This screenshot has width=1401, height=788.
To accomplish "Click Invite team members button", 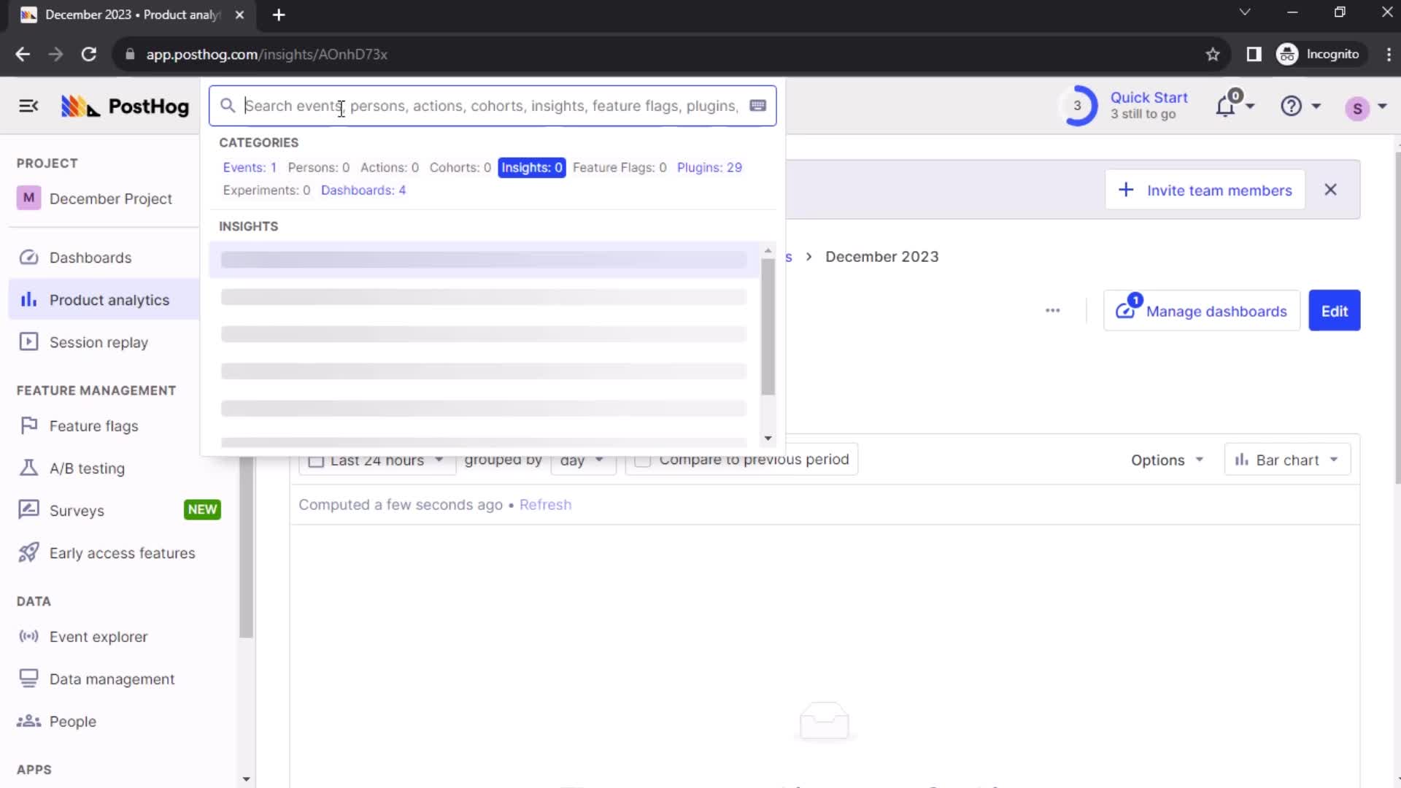I will click(x=1205, y=190).
